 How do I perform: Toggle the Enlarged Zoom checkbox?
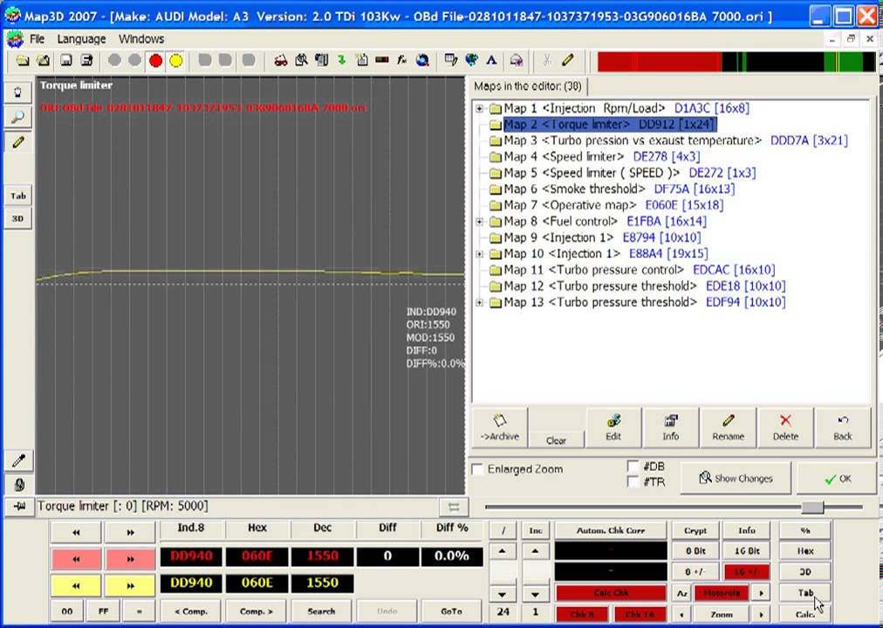(478, 468)
